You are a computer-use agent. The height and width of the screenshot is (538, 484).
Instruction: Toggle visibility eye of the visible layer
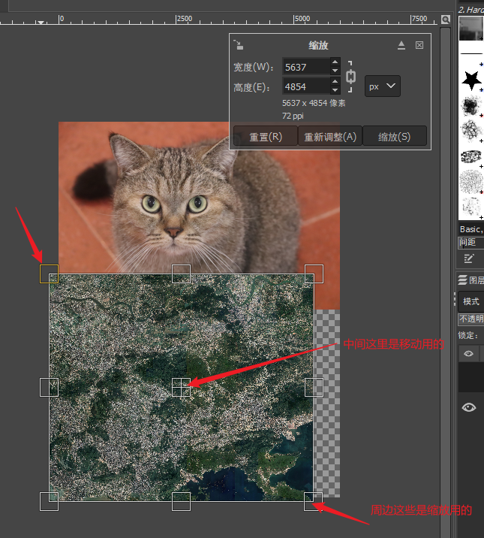coord(469,407)
